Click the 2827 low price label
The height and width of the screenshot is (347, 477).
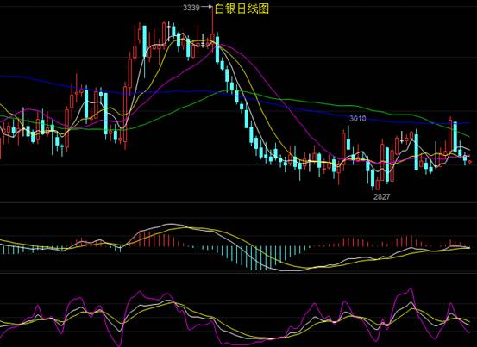(x=381, y=197)
